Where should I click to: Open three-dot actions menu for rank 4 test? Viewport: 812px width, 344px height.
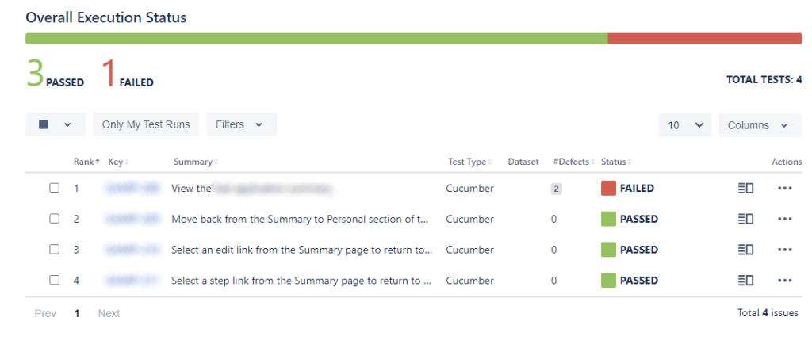pos(784,281)
